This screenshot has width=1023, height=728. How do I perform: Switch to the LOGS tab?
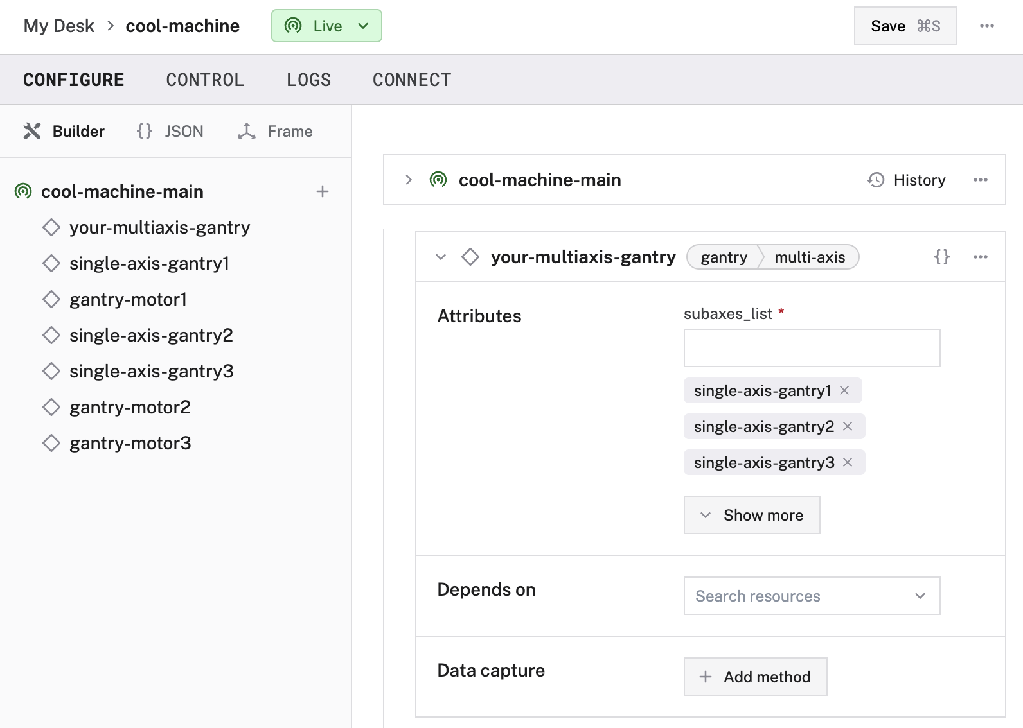308,80
